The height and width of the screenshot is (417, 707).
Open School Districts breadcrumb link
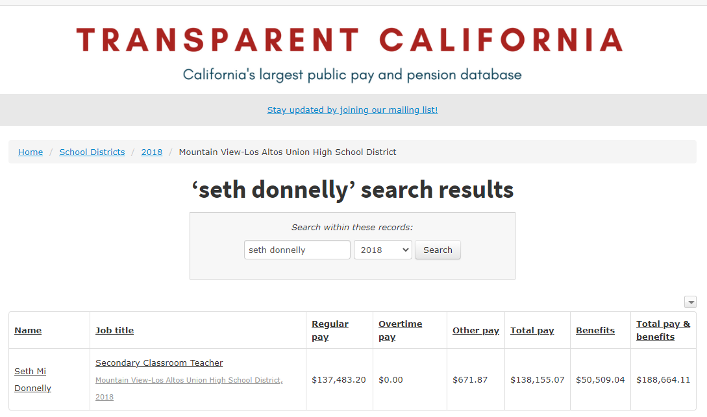(x=92, y=152)
